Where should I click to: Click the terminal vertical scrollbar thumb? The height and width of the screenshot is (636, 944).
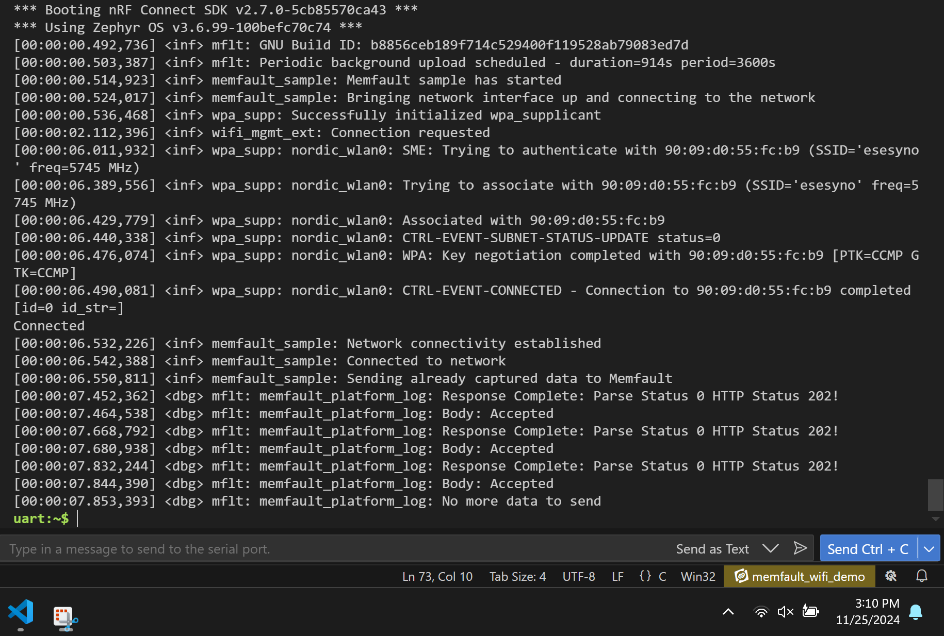coord(935,494)
